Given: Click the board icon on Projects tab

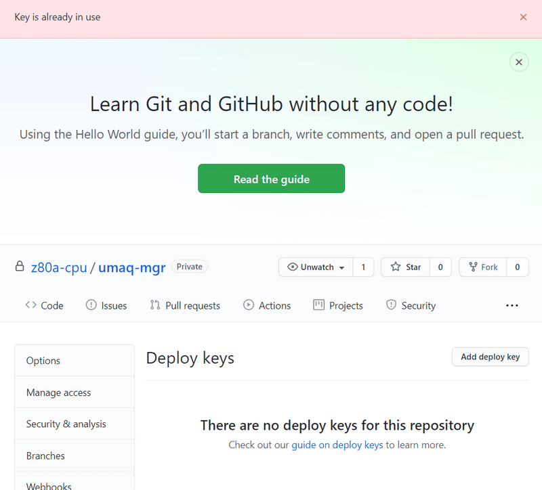Looking at the screenshot, I should point(318,305).
